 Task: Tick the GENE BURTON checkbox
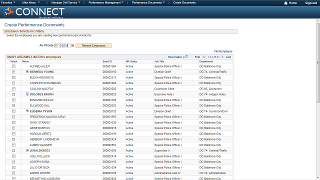coord(13,128)
